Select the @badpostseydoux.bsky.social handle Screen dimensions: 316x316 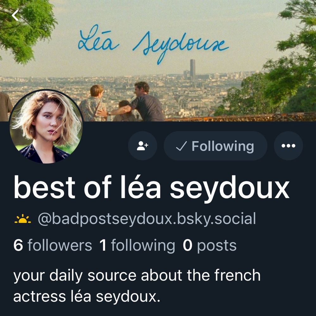[147, 219]
